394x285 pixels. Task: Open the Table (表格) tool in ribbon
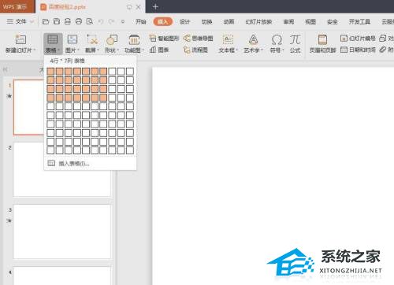[53, 43]
